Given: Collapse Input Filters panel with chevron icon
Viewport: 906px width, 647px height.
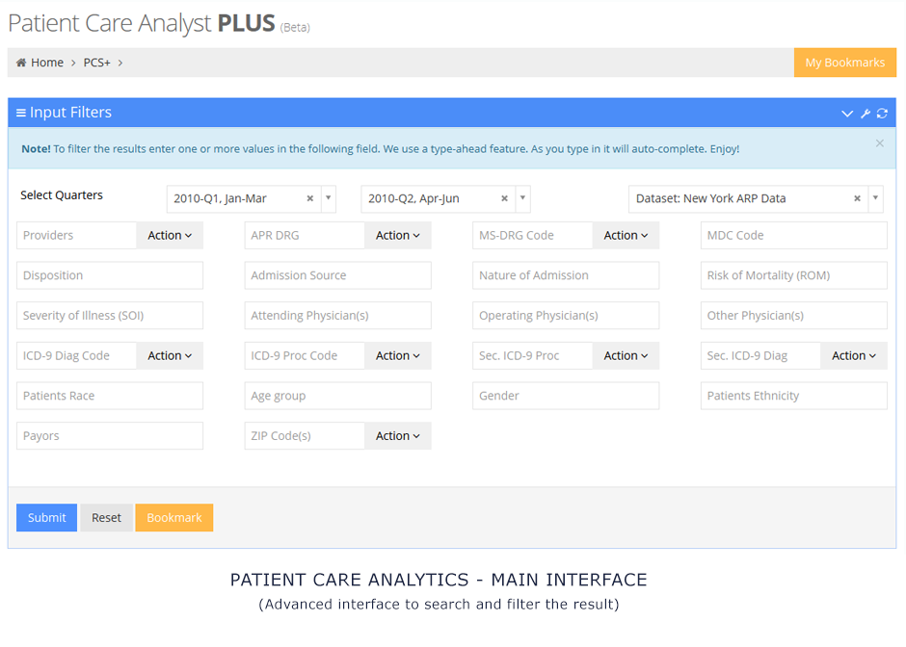Looking at the screenshot, I should click(x=847, y=114).
